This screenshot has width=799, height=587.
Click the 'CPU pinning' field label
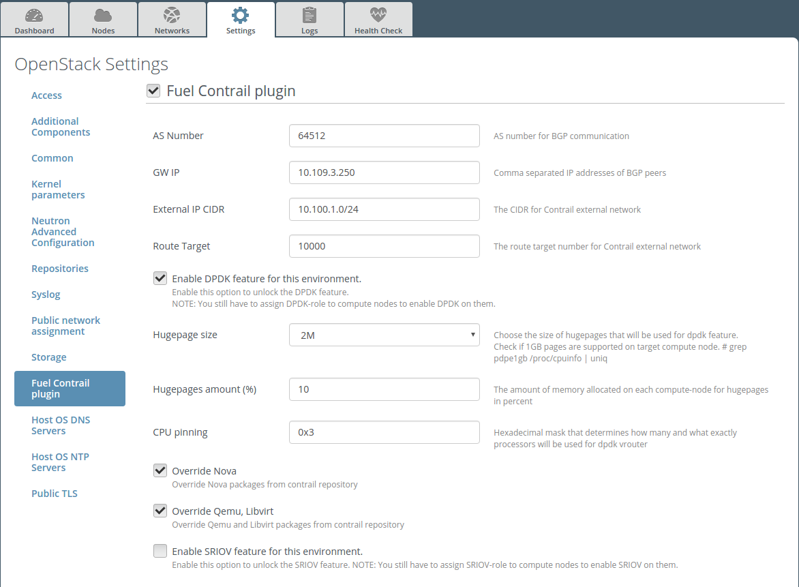pyautogui.click(x=180, y=432)
